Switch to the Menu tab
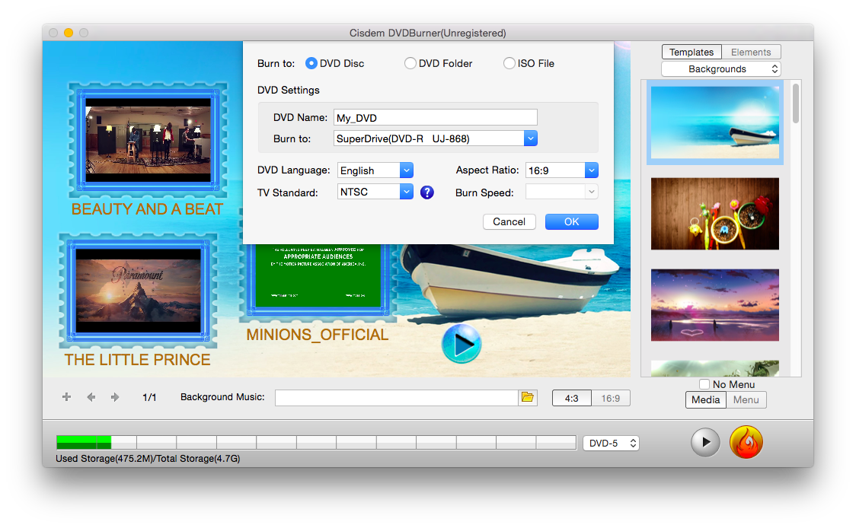Viewport: 856px width, 528px height. [x=746, y=399]
